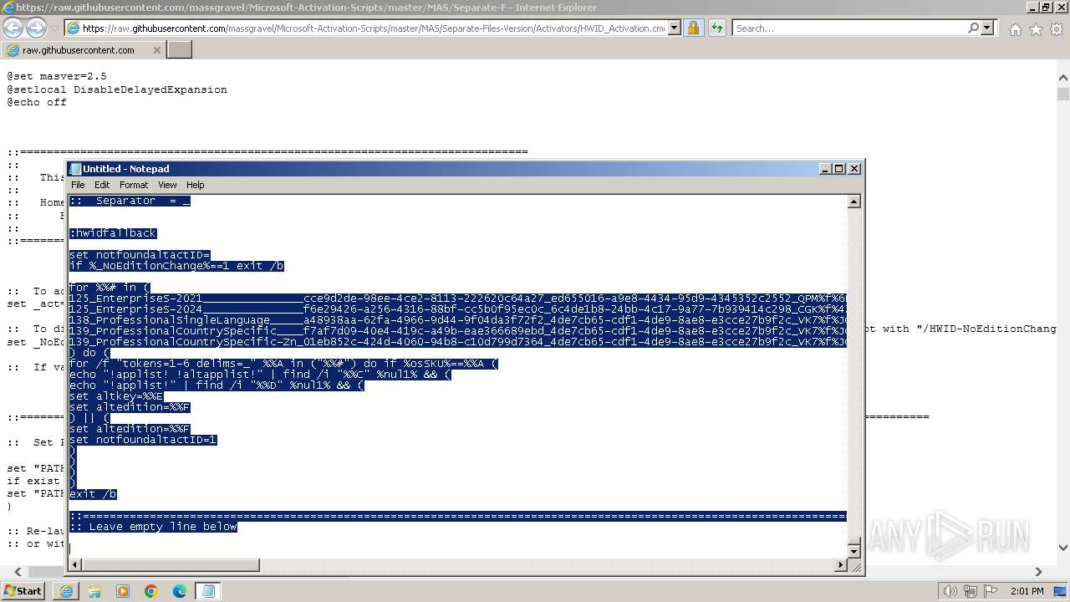Open Internet Explorer taskbar icon
The image size is (1070, 602).
[x=66, y=591]
